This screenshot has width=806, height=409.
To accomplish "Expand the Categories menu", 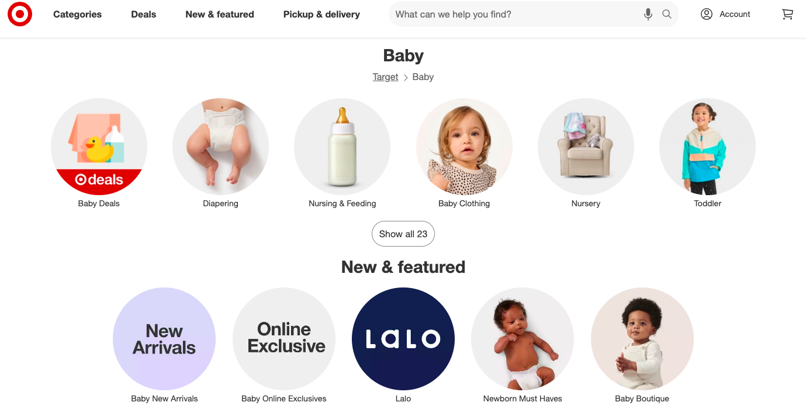I will [77, 14].
